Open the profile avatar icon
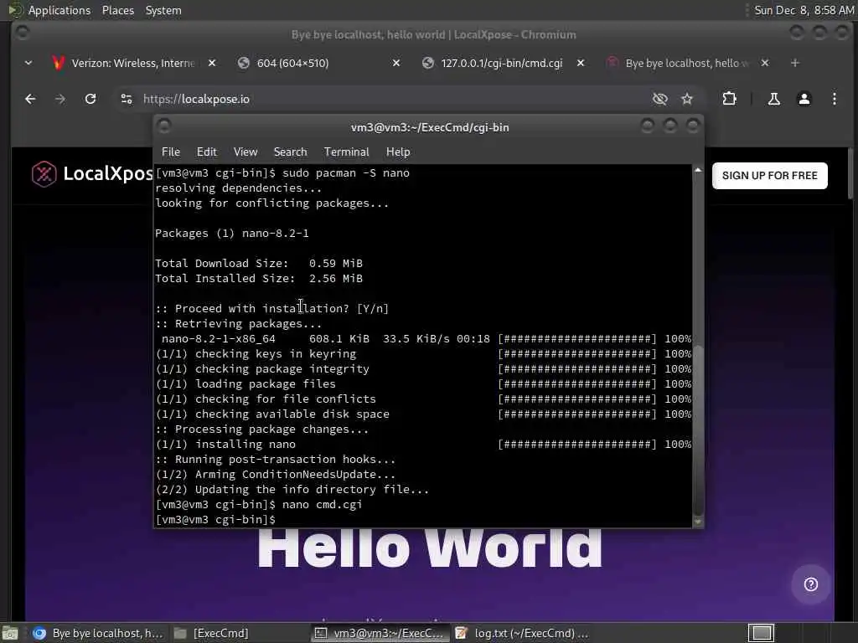Image resolution: width=858 pixels, height=643 pixels. coord(804,99)
